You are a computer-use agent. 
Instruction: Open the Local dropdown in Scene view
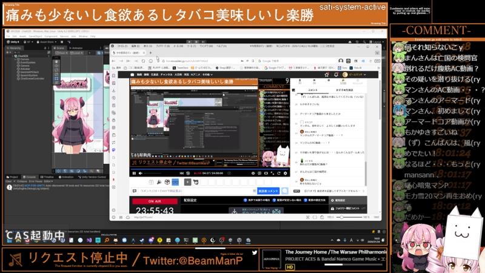tap(78, 53)
